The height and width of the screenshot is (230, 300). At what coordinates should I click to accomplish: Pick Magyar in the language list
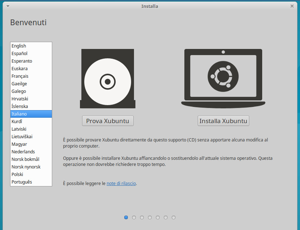[31, 144]
